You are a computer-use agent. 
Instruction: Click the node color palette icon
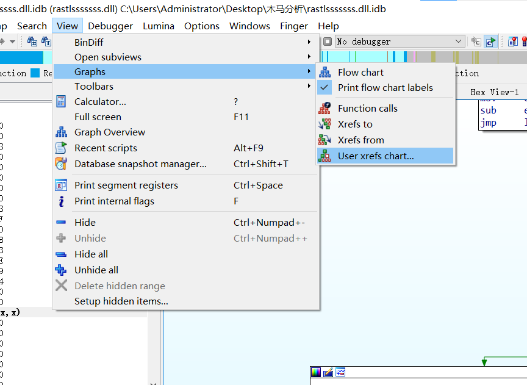(x=317, y=372)
